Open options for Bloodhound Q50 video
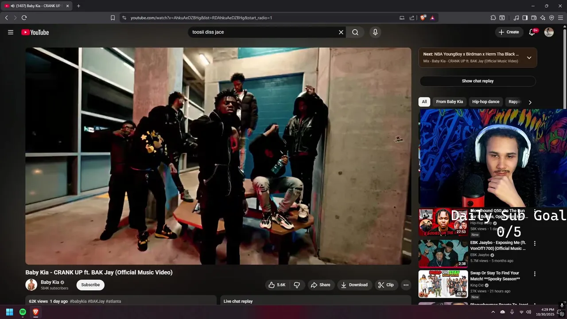The width and height of the screenshot is (567, 319). pos(535,212)
